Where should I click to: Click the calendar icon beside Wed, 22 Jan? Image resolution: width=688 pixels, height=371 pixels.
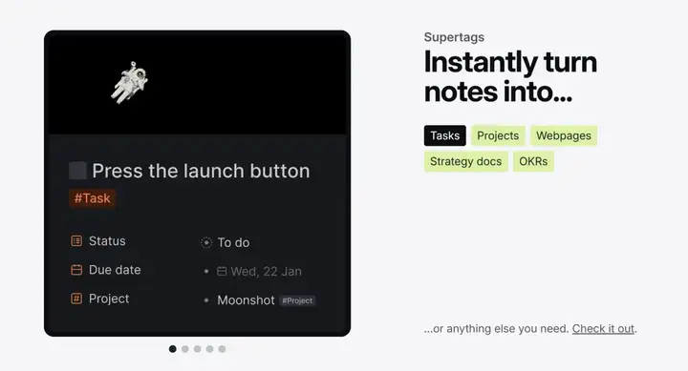[222, 272]
